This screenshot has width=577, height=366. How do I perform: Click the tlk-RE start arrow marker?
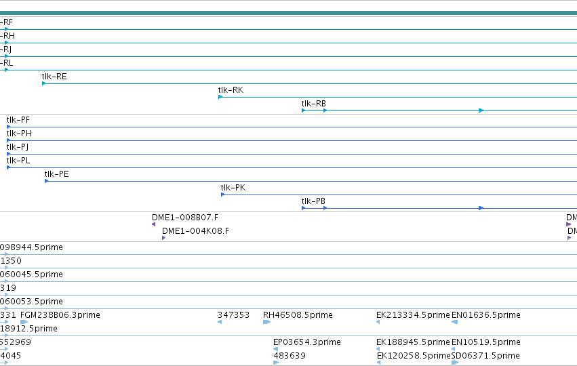(44, 83)
